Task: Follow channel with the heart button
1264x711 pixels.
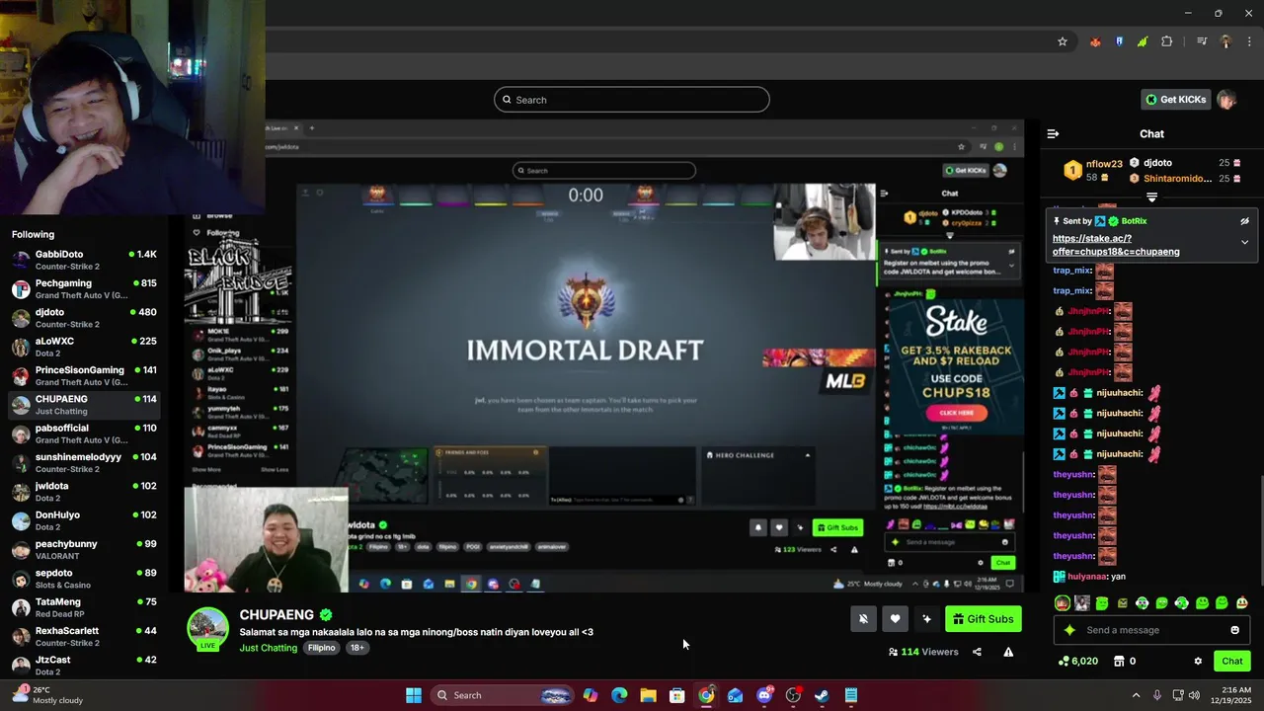Action: pos(895,619)
